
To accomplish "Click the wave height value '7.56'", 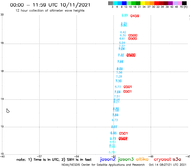I will tap(119, 72).
